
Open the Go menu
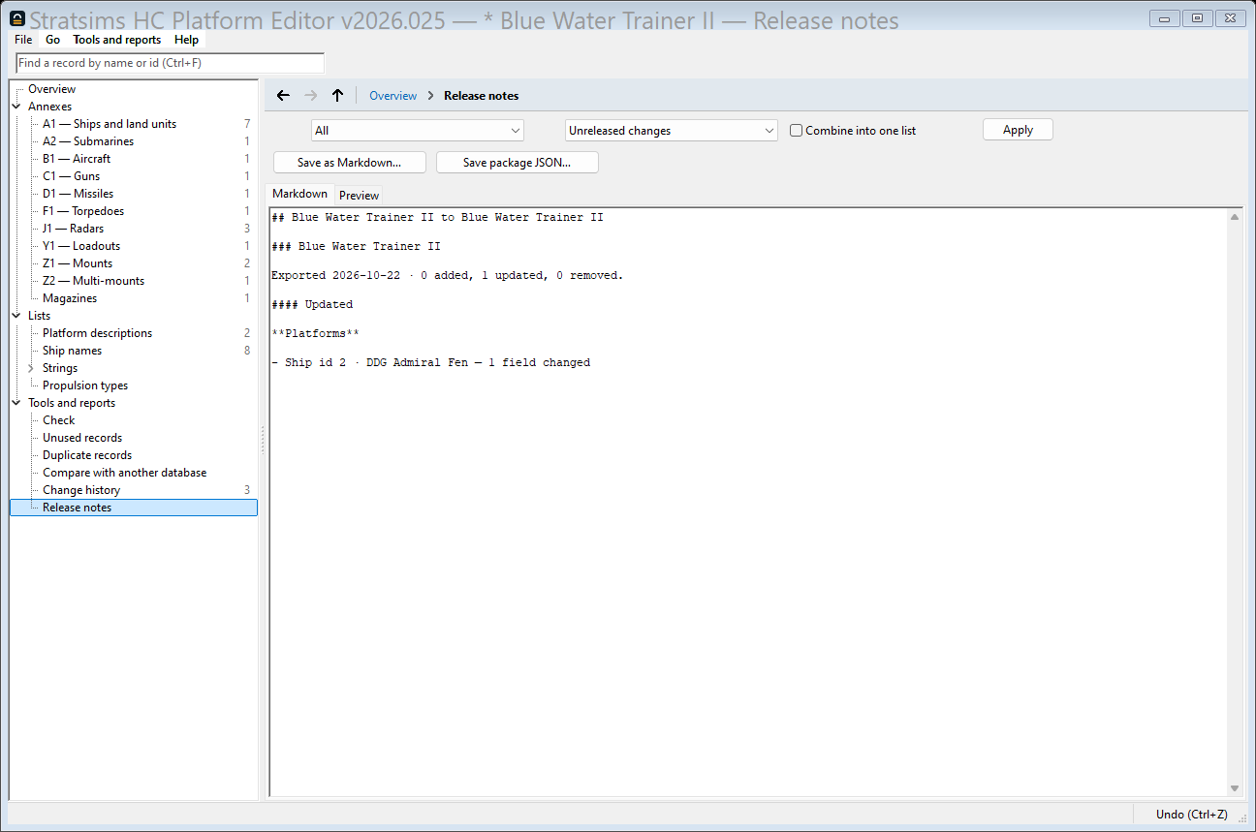(x=52, y=40)
